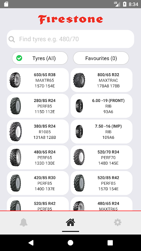Tap Android home circle button
Image resolution: width=141 pixels, height=251 pixels.
pos(70,243)
